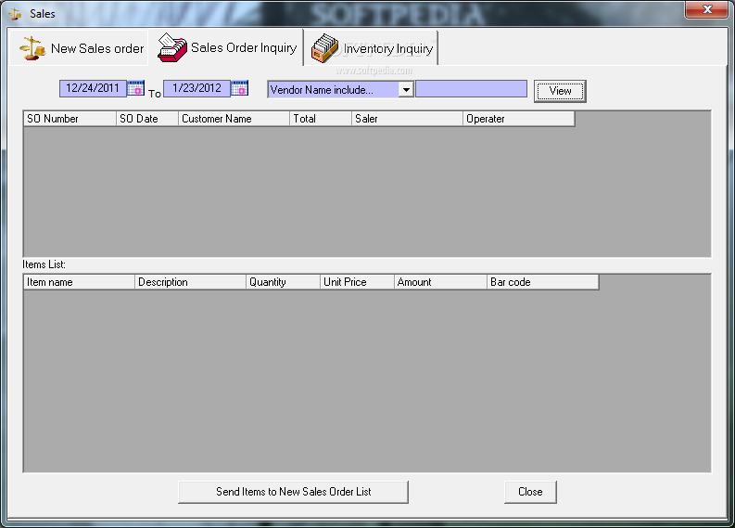Click the Item name column header
735x528 pixels.
click(x=79, y=282)
